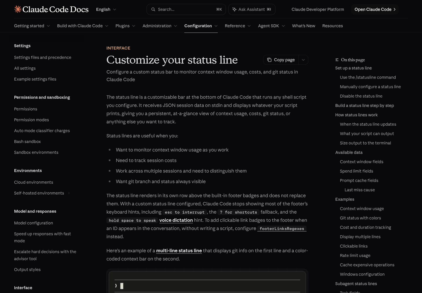Screen dimensions: 422x293
Task: Click the magnifier icon in search box
Action: [153, 9]
